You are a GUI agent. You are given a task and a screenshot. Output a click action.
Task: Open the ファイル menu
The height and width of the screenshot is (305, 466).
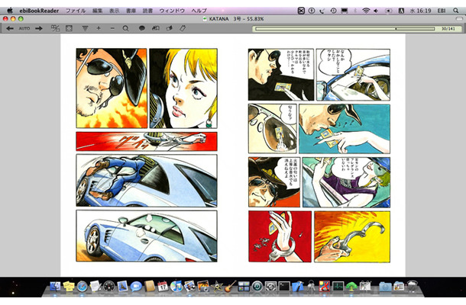(76, 11)
